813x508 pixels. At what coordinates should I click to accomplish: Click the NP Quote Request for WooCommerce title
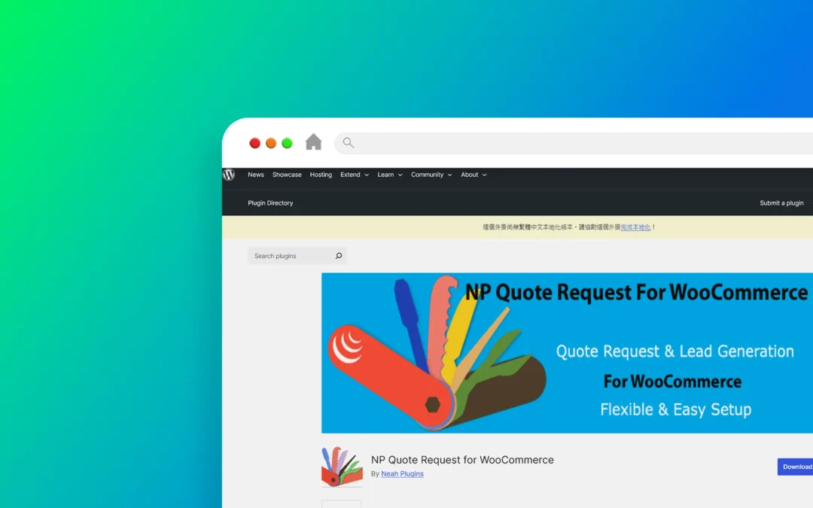[462, 460]
